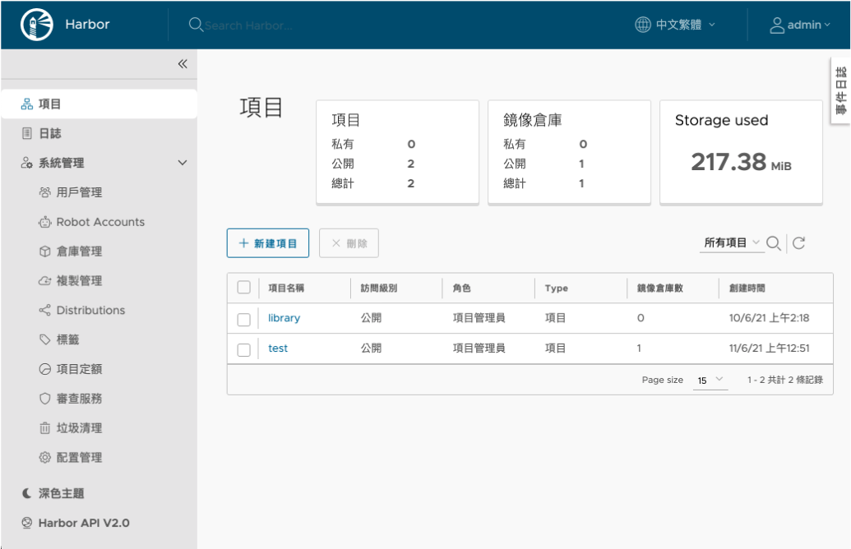Sort by 鏡像倉庫數 column header

pos(660,288)
